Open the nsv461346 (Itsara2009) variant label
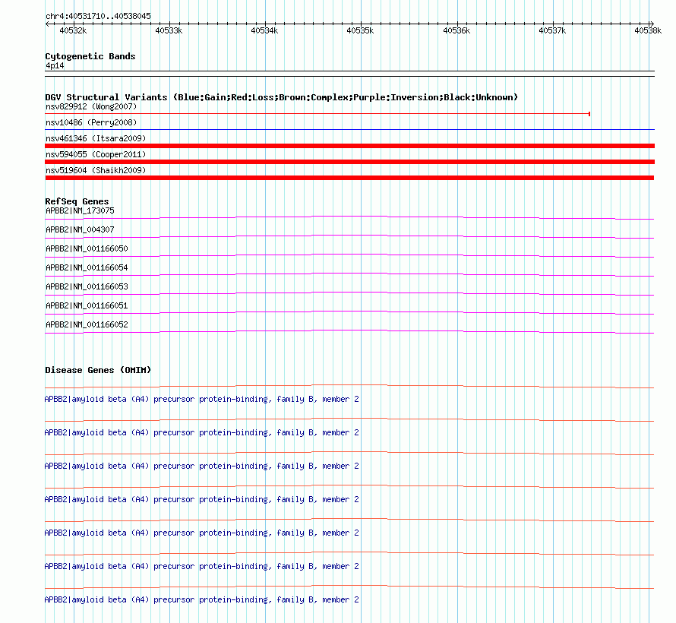This screenshot has height=623, width=676. coord(96,138)
